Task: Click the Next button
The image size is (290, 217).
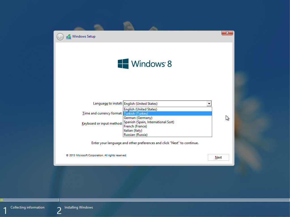Action: click(218, 157)
